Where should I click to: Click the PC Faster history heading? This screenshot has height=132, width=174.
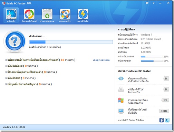point(134,71)
